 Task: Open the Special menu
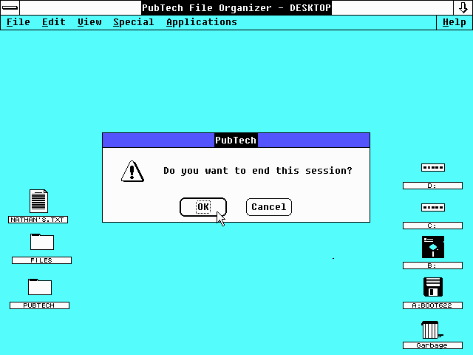[x=134, y=22]
